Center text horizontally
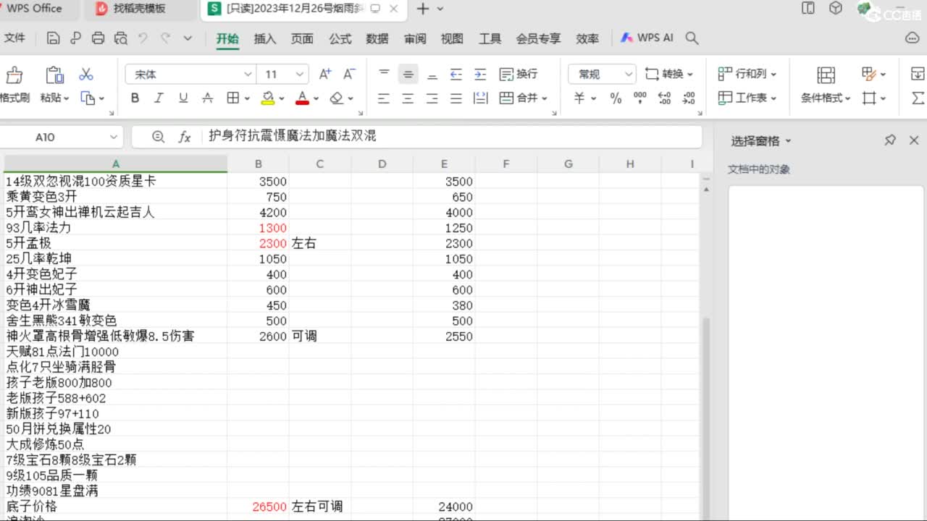 coord(408,98)
